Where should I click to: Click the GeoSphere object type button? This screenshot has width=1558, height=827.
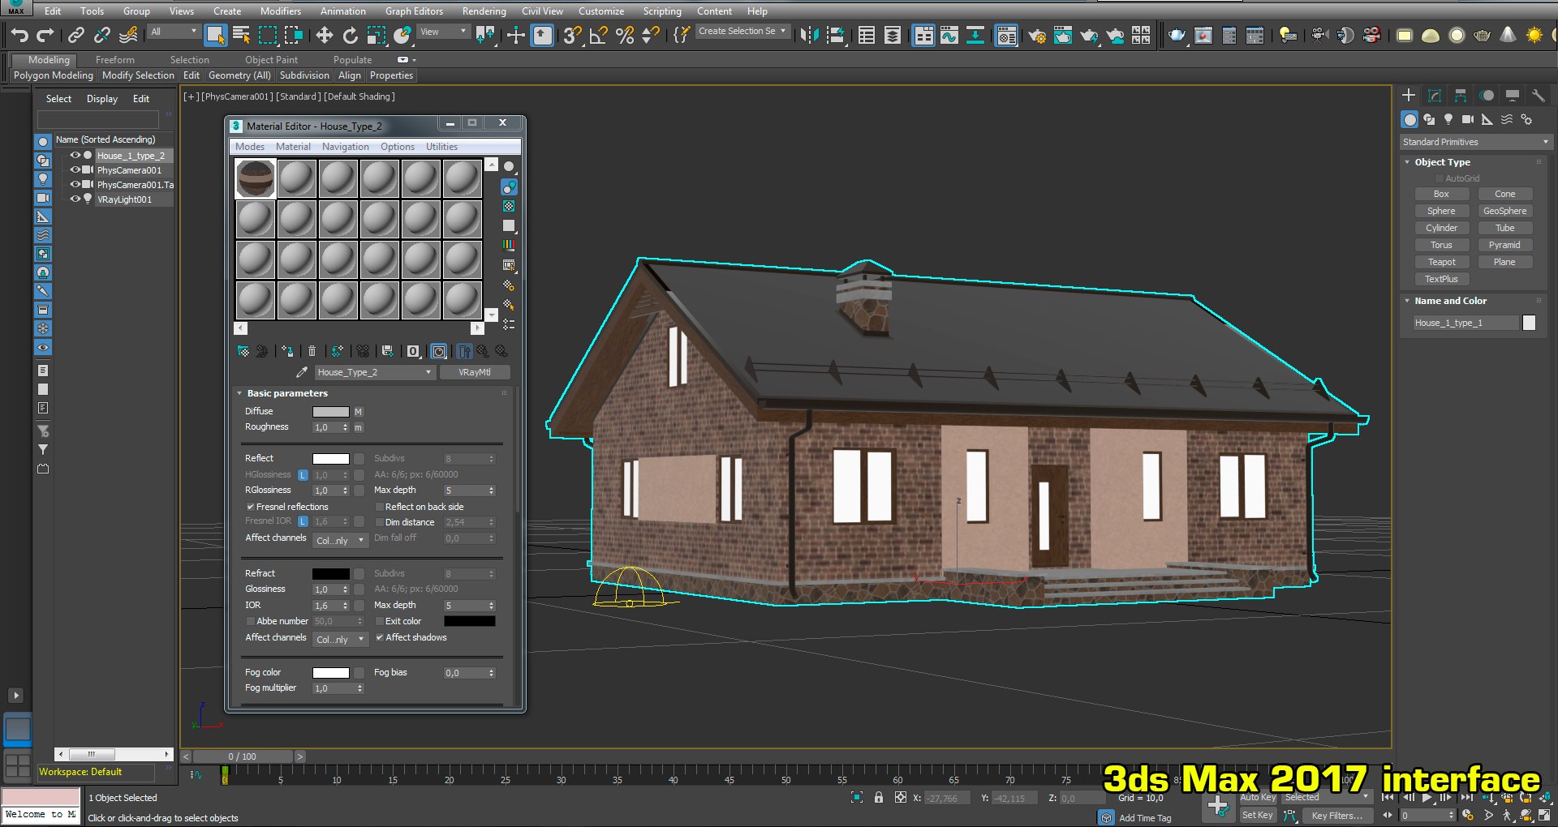1504,211
